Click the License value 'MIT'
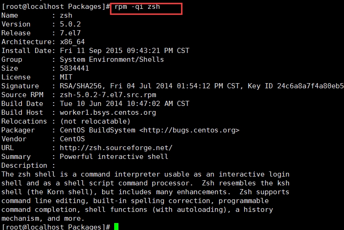 tap(66, 77)
